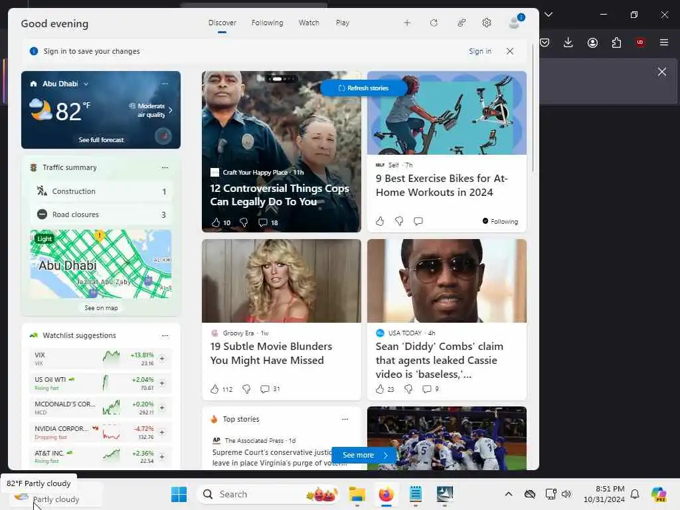Show hidden system tray icons chevron

click(509, 494)
